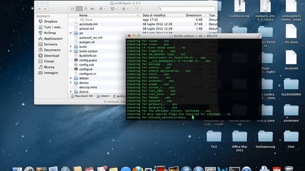
Task: Sort files by Dimensioni column
Action: pos(193,15)
